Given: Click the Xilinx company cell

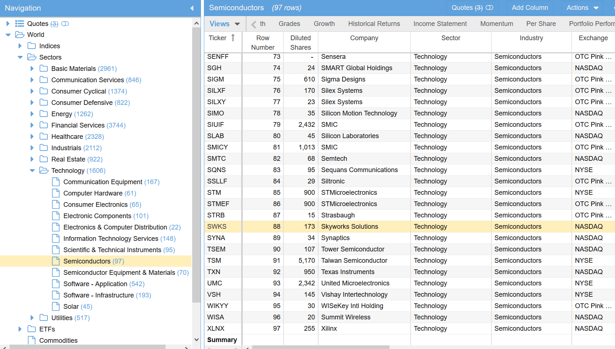Looking at the screenshot, I should [364, 329].
